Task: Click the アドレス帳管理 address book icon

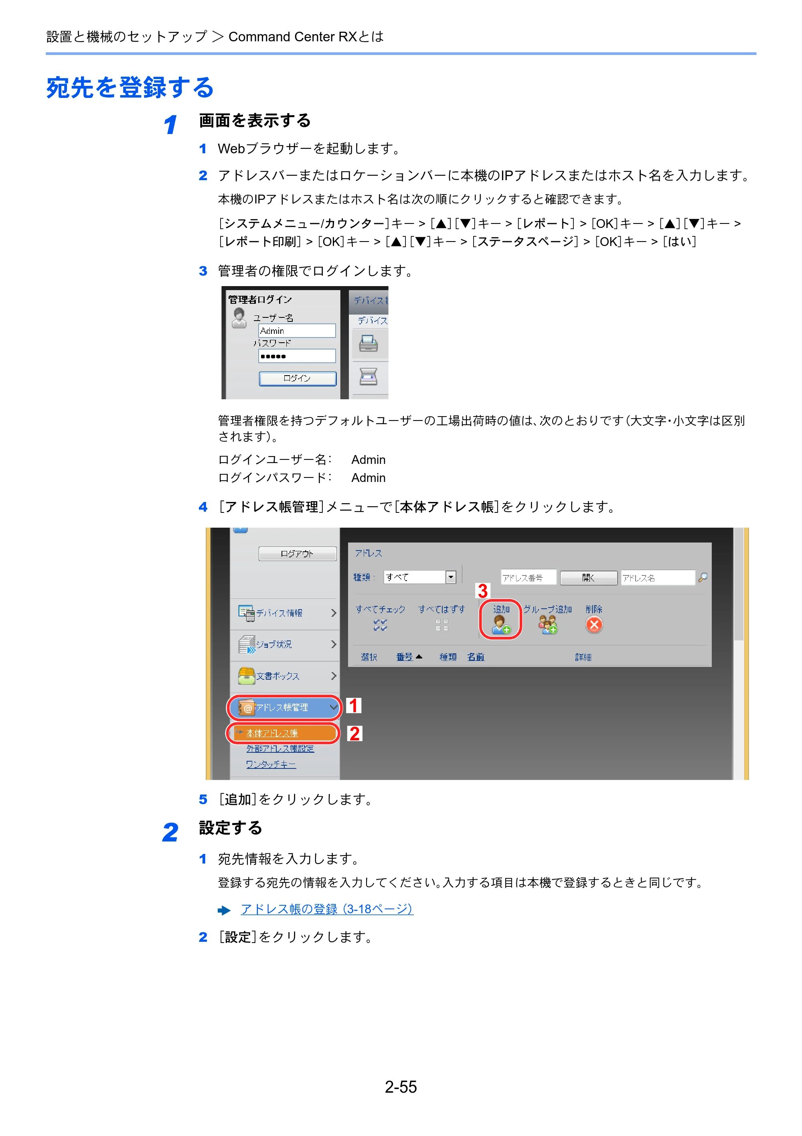Action: coord(246,707)
